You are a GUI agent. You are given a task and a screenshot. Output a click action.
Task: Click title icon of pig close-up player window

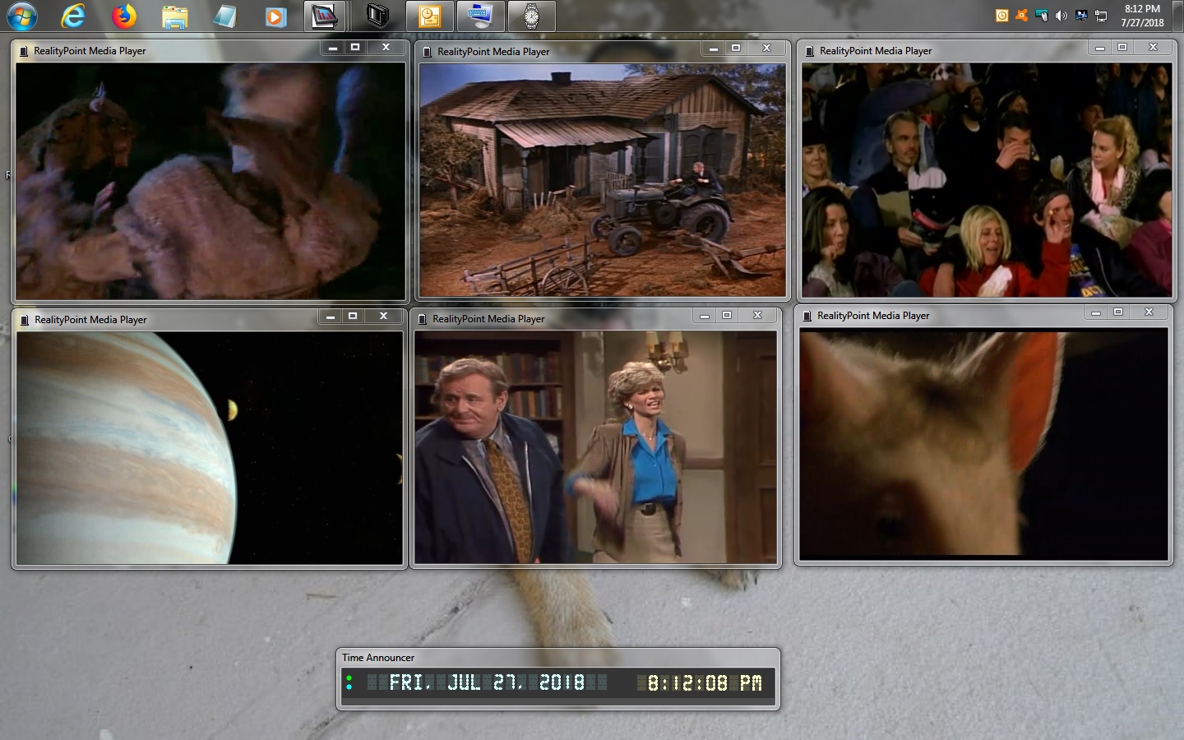[807, 316]
